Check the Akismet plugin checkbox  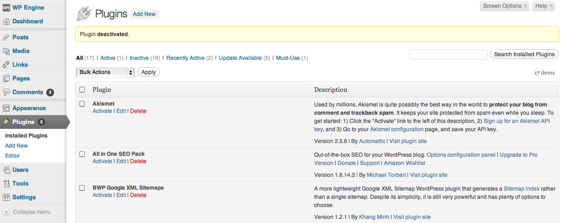tap(82, 104)
